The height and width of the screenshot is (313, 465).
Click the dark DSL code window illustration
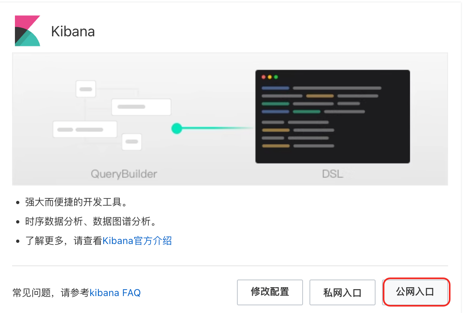point(332,116)
